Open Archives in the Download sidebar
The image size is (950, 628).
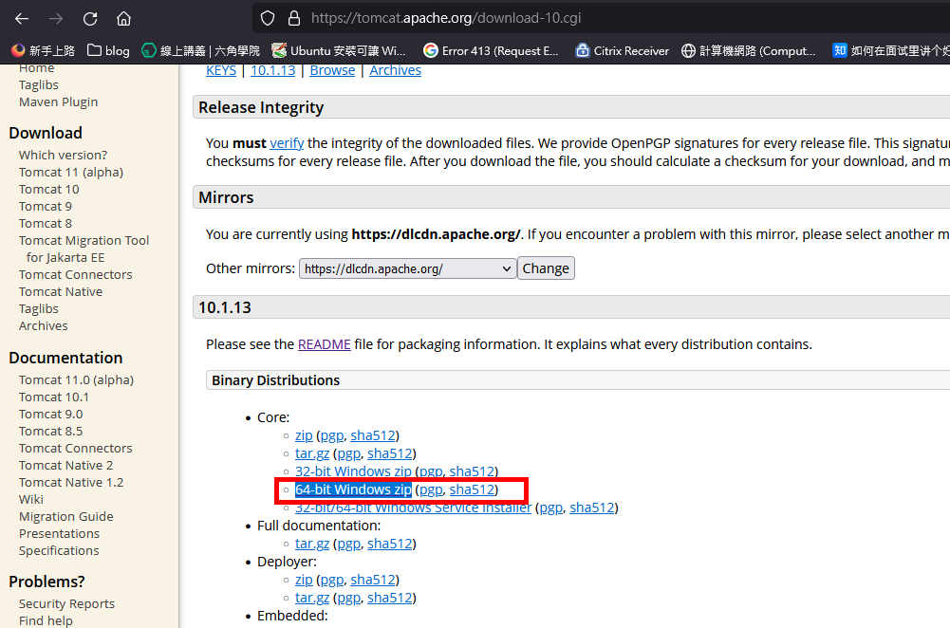coord(43,325)
